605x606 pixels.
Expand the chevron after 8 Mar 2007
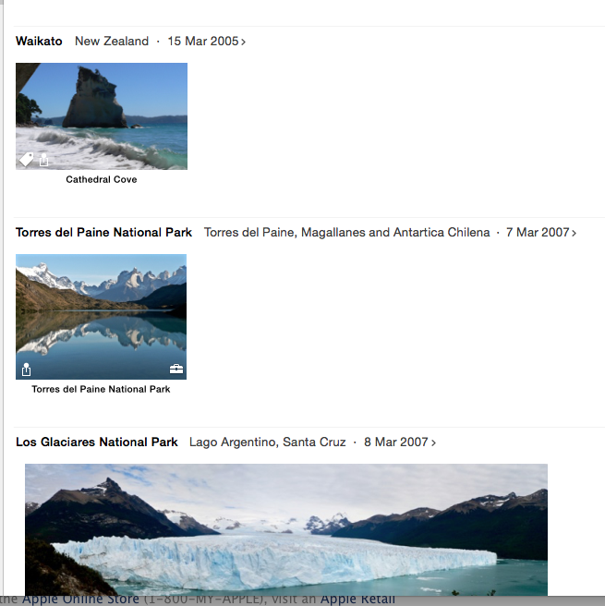pyautogui.click(x=433, y=442)
